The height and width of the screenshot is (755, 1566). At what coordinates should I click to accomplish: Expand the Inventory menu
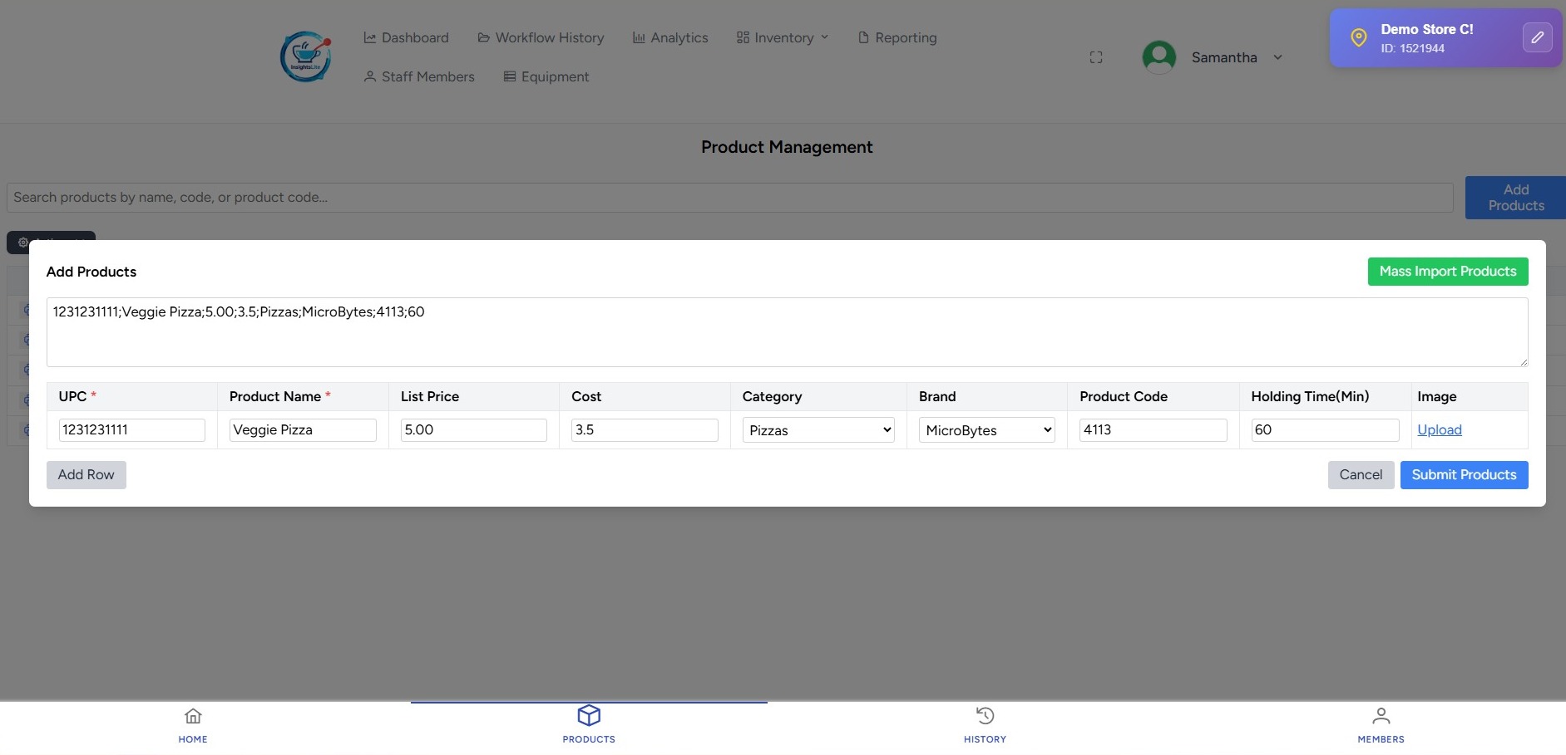click(x=783, y=37)
